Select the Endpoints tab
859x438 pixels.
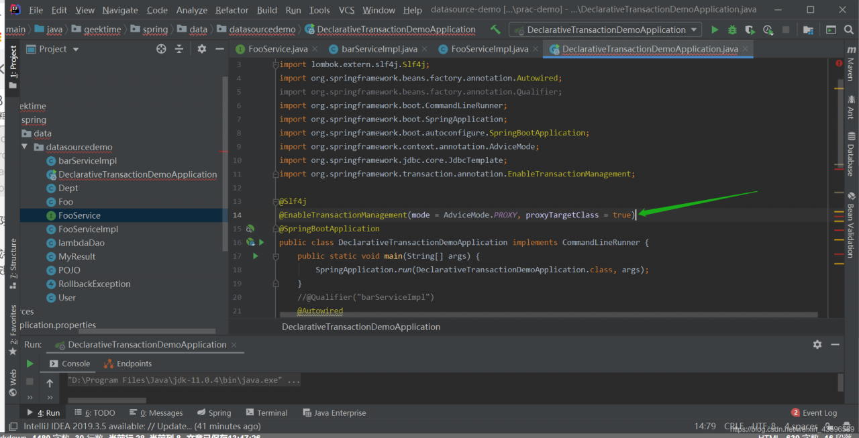[x=128, y=364]
